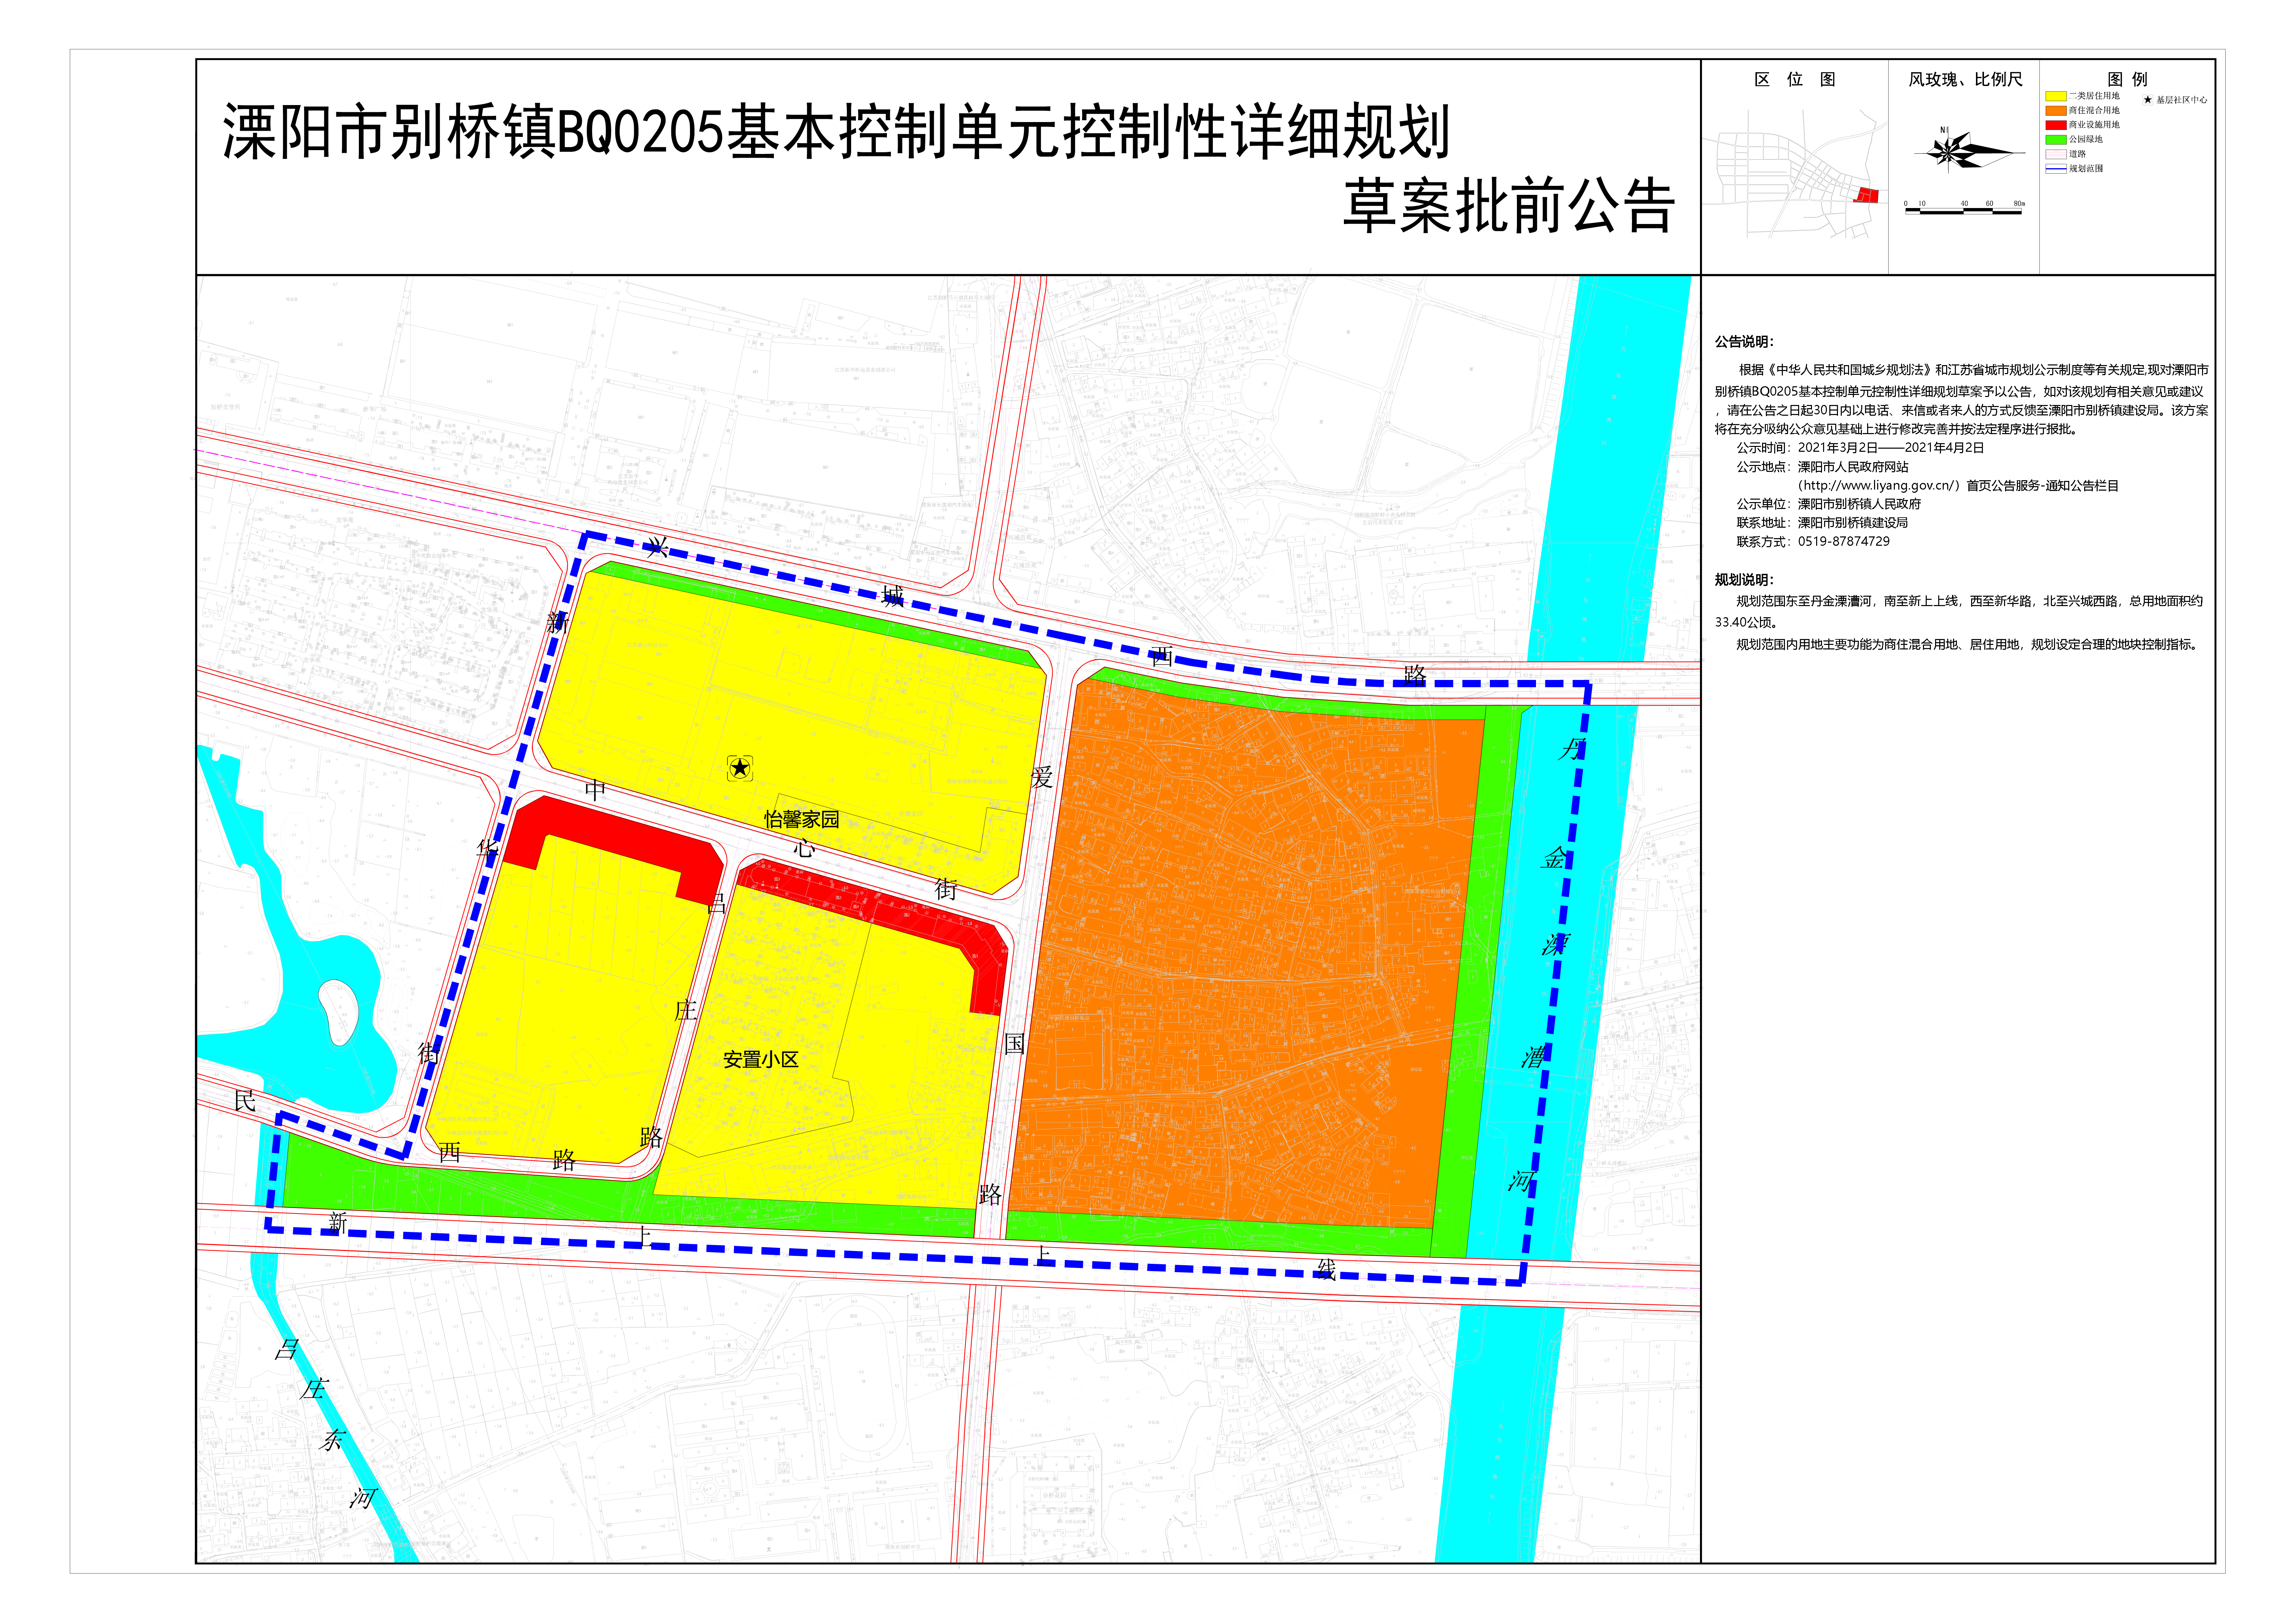Click the legend label 二类居住用地
This screenshot has width=2296, height=1622.
click(2094, 96)
